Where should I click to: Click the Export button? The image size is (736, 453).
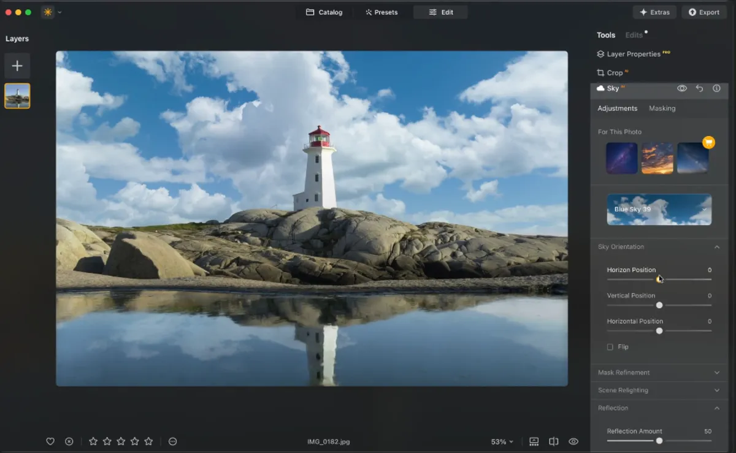(704, 12)
